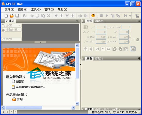Screen dimensions: 142x115
Task: Switch to the 参数 tab
Action: [98, 58]
